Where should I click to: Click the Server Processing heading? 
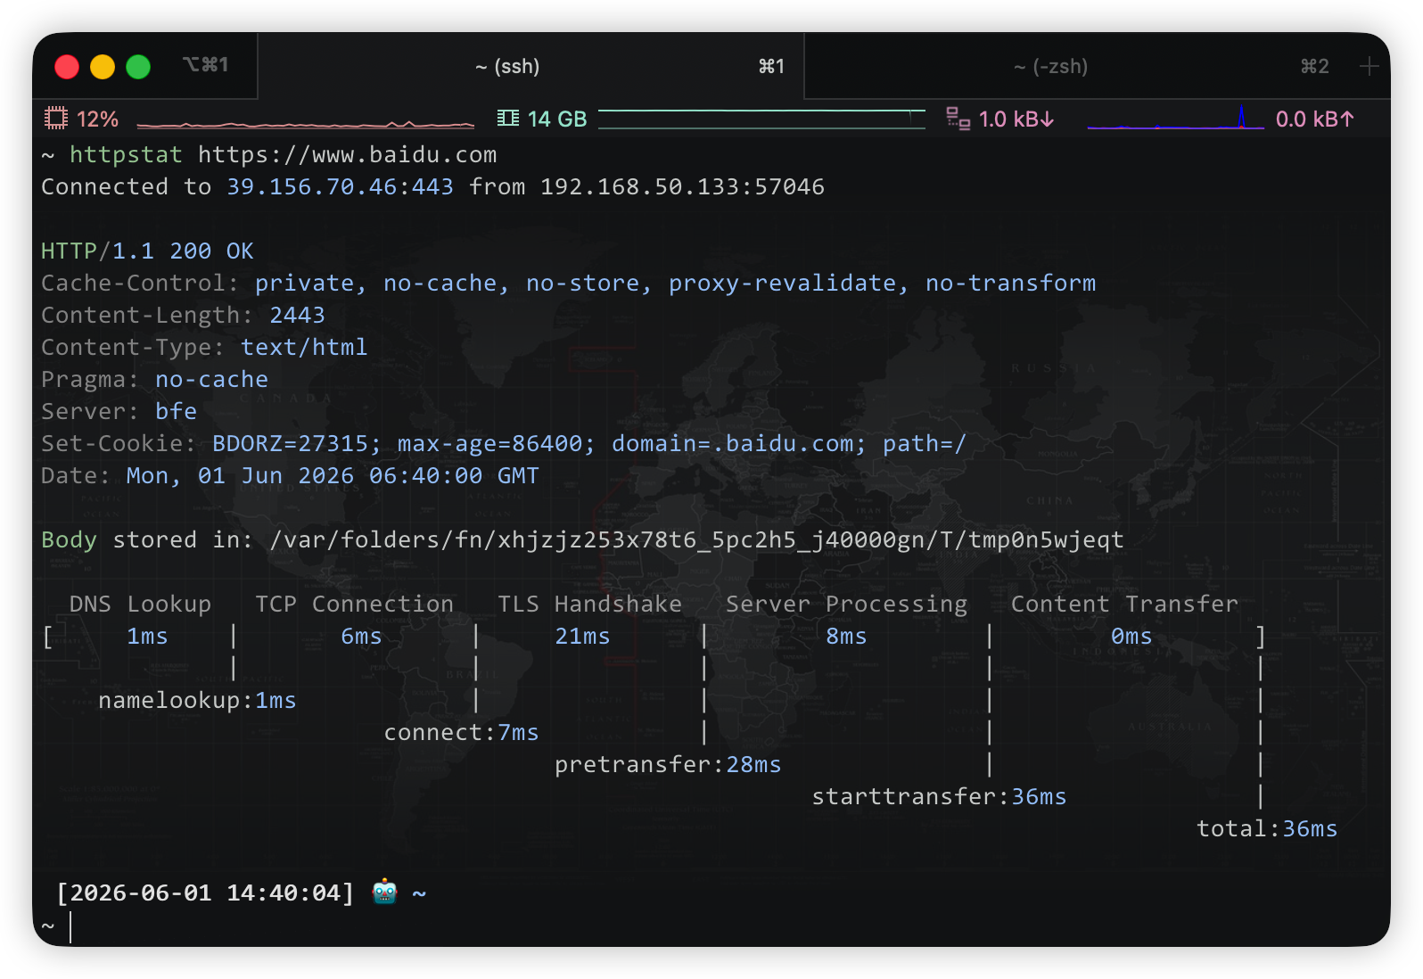coord(846,604)
